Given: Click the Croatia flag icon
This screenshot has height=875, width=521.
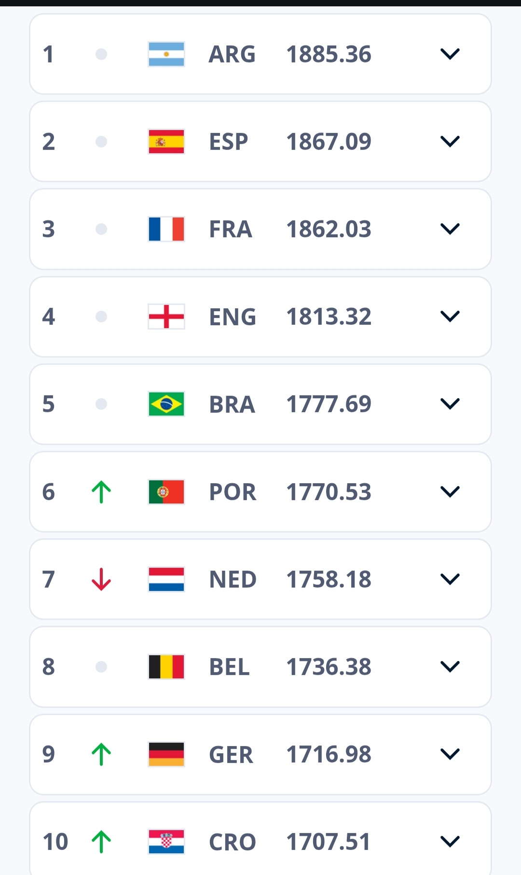Looking at the screenshot, I should tap(166, 842).
